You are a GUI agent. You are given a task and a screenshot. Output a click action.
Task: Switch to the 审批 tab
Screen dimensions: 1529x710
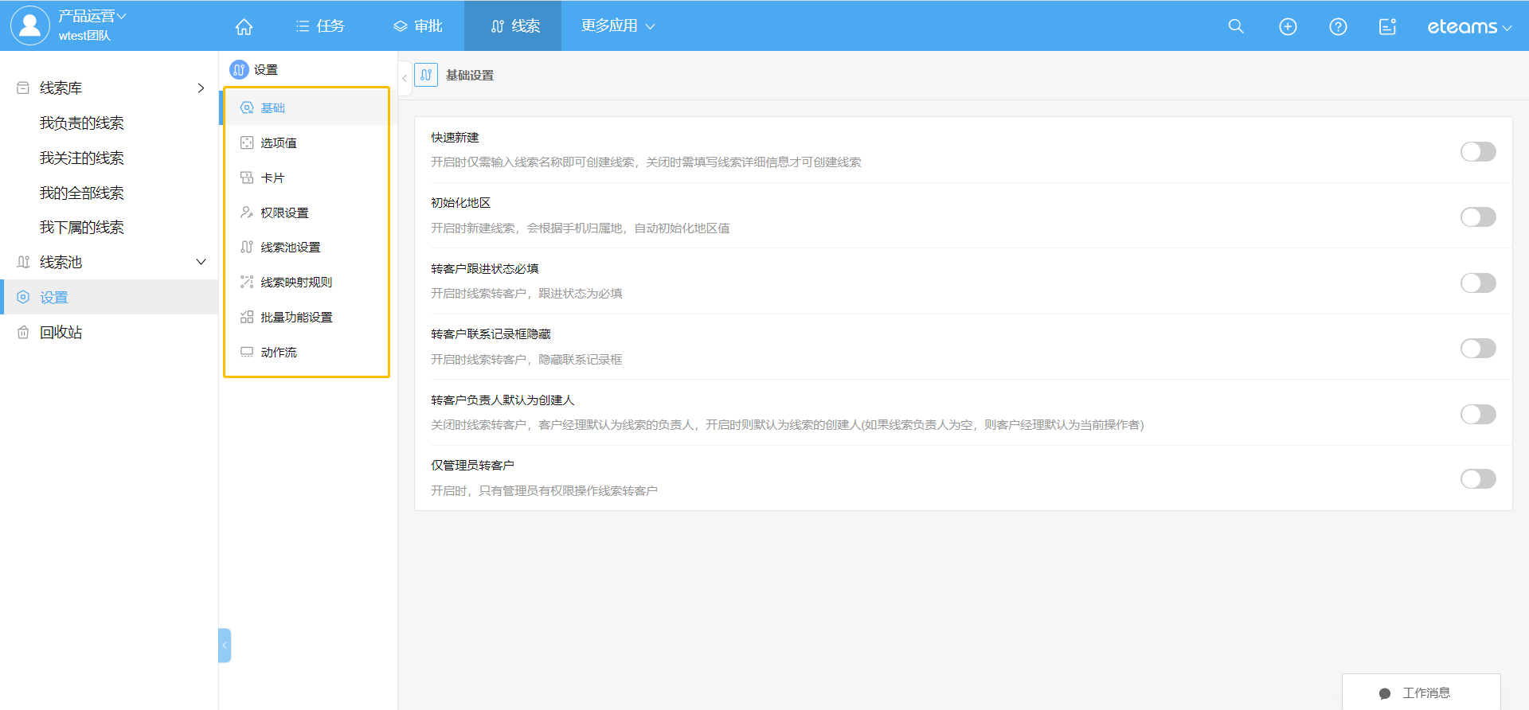(418, 26)
